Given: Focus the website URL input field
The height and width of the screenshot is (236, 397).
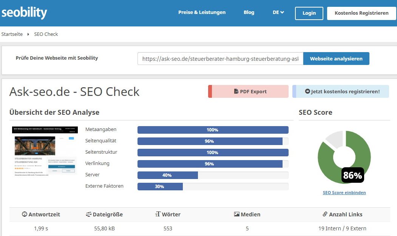Looking at the screenshot, I should click(220, 59).
